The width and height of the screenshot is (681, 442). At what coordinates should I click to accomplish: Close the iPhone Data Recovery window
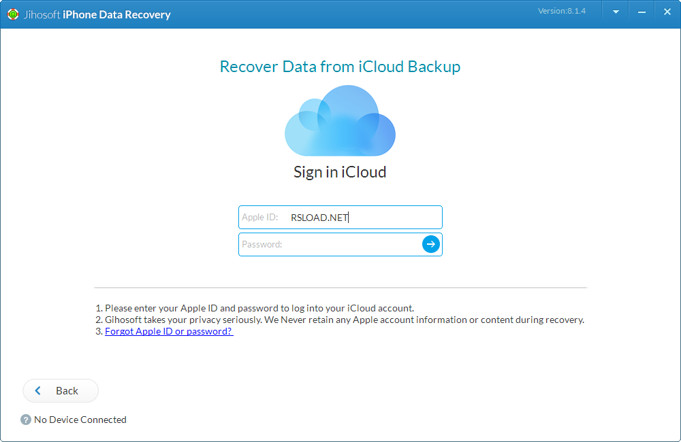click(667, 12)
